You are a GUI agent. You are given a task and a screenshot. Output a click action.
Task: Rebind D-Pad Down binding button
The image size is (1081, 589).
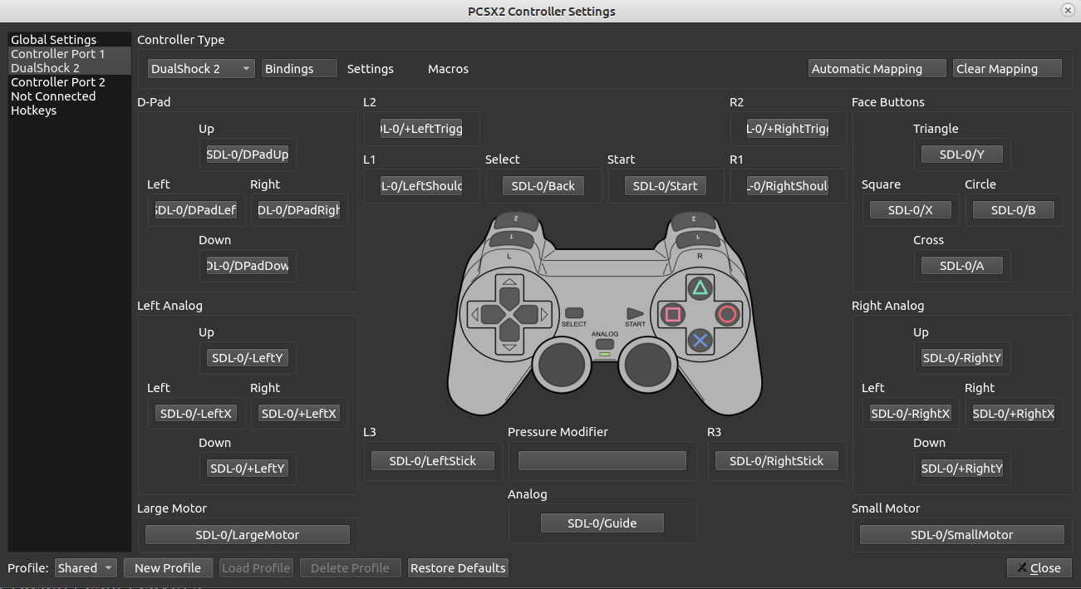(248, 266)
